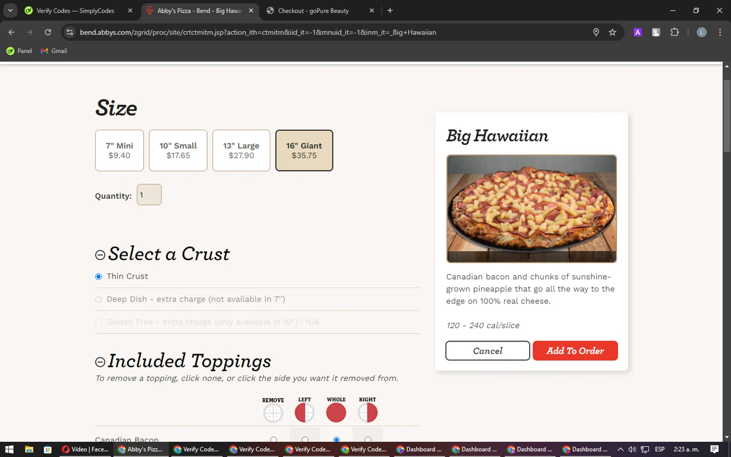731x457 pixels.
Task: Open Chrome three-dot menu
Action: [720, 32]
